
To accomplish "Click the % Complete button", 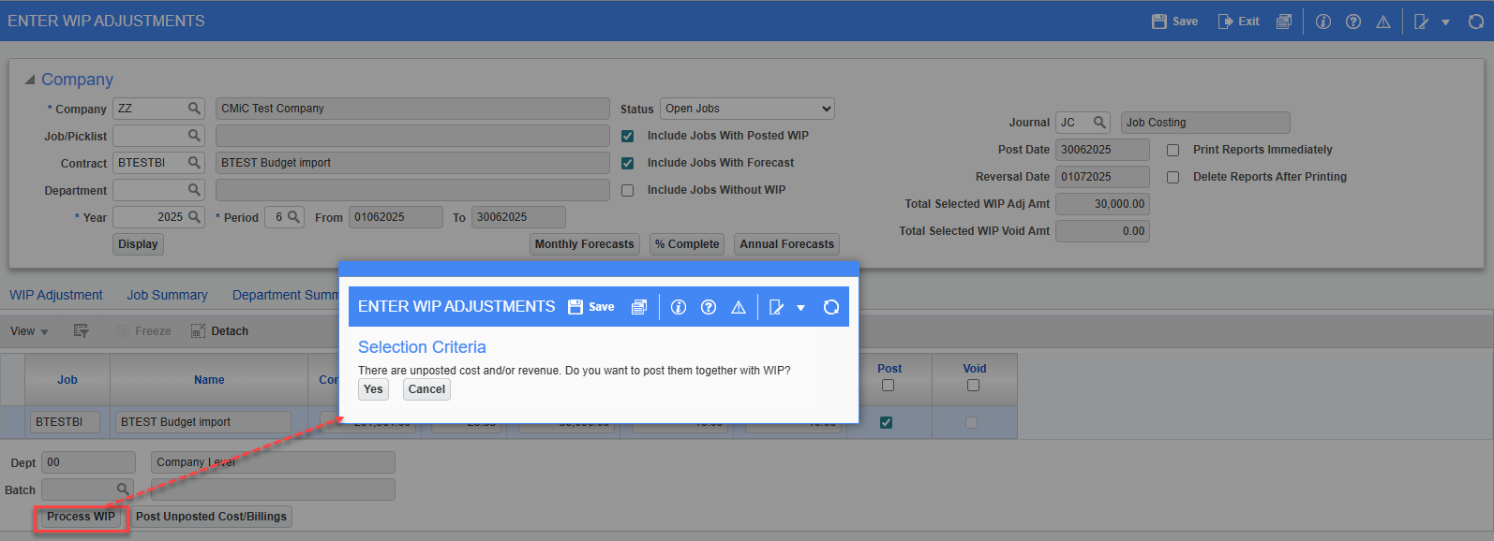I will [687, 244].
